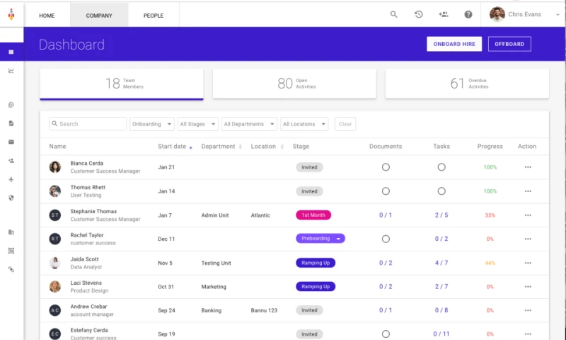
Task: Select the 80 Open Activities card
Action: point(294,84)
